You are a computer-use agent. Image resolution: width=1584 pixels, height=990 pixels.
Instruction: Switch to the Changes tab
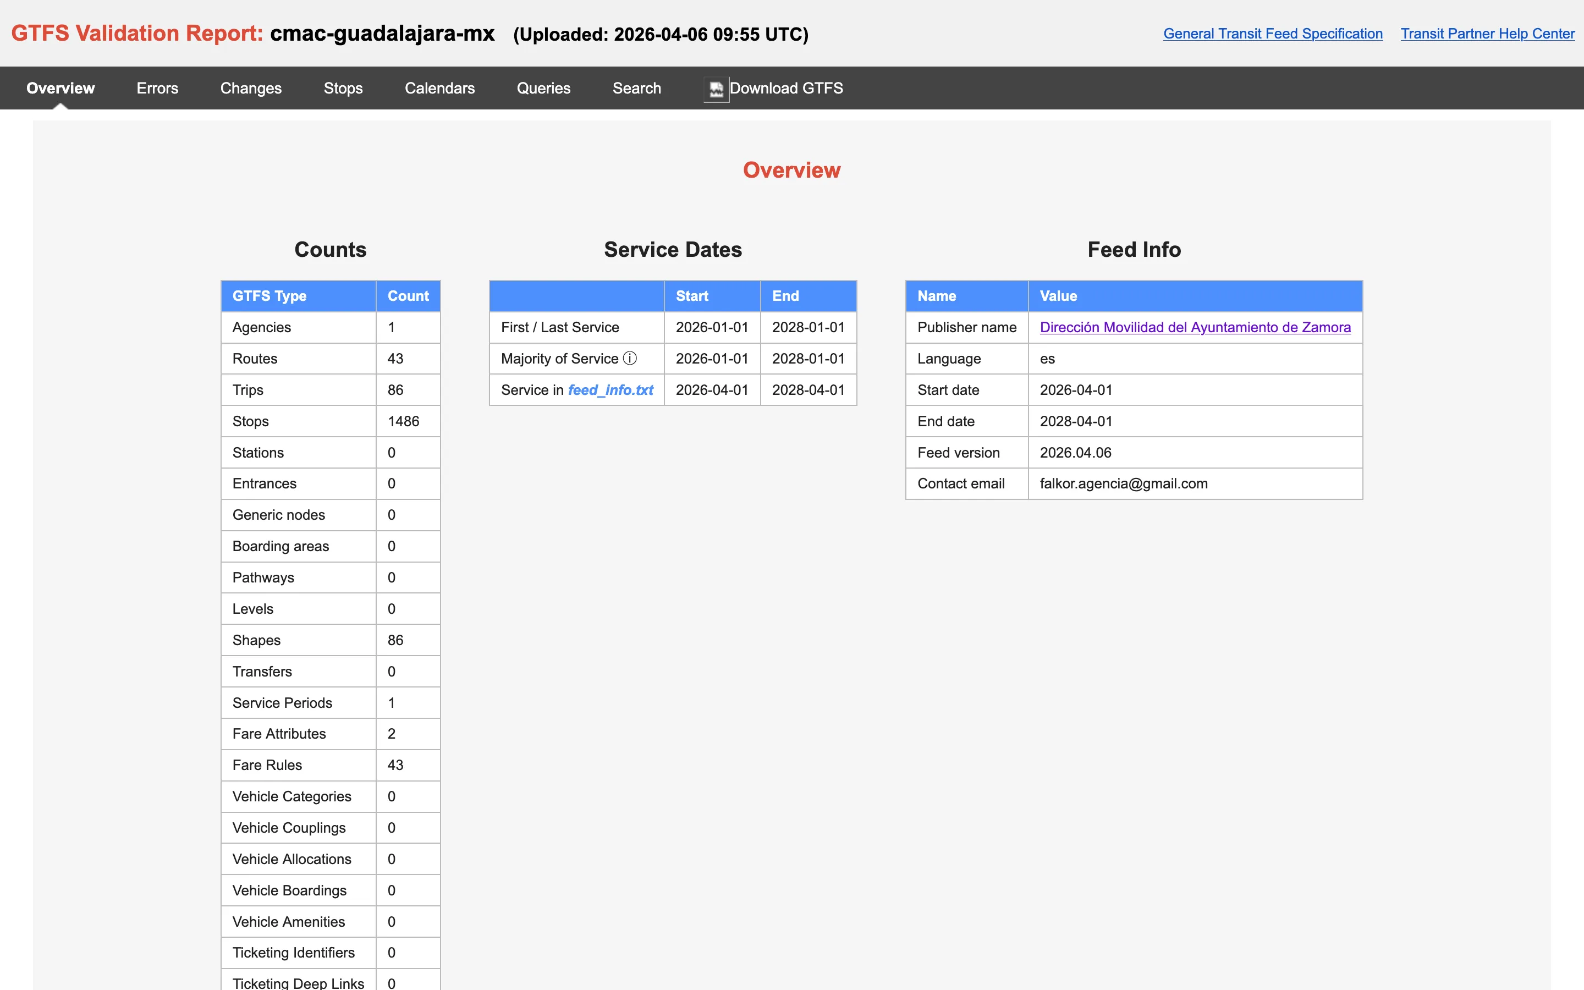[x=251, y=88]
